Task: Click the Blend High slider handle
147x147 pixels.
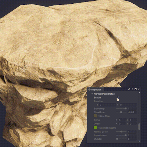Action: (126, 108)
